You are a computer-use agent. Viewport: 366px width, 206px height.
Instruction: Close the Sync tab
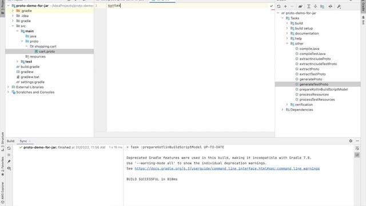30,141
